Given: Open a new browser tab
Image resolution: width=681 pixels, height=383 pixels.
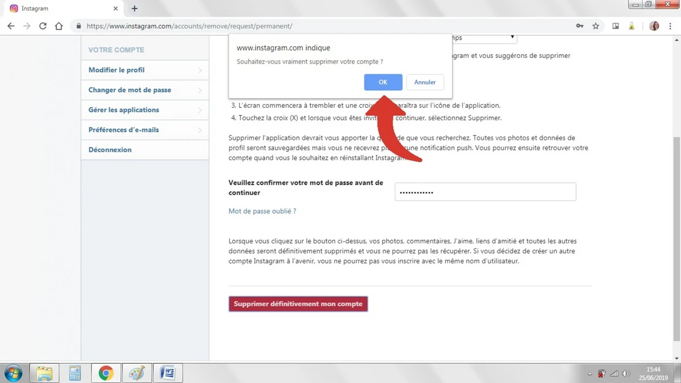Looking at the screenshot, I should (x=134, y=9).
